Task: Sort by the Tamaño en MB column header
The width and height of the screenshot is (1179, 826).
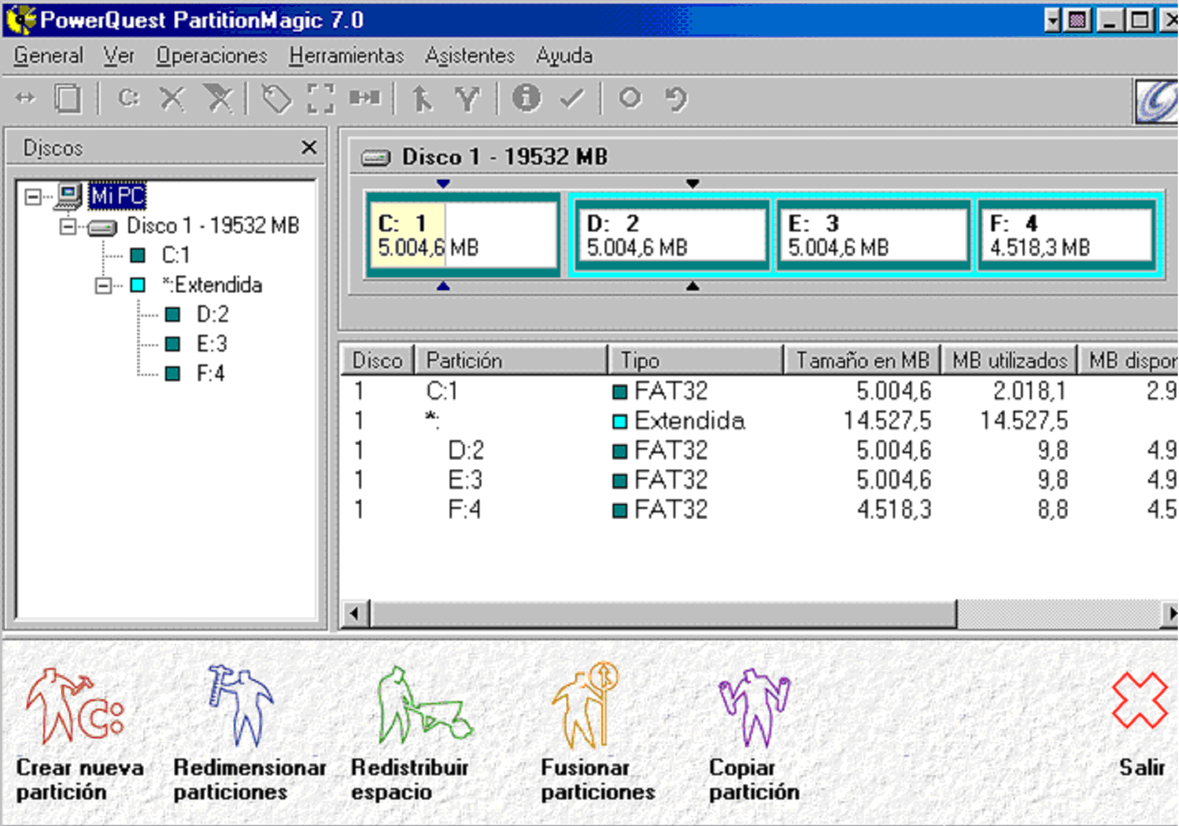Action: point(862,360)
